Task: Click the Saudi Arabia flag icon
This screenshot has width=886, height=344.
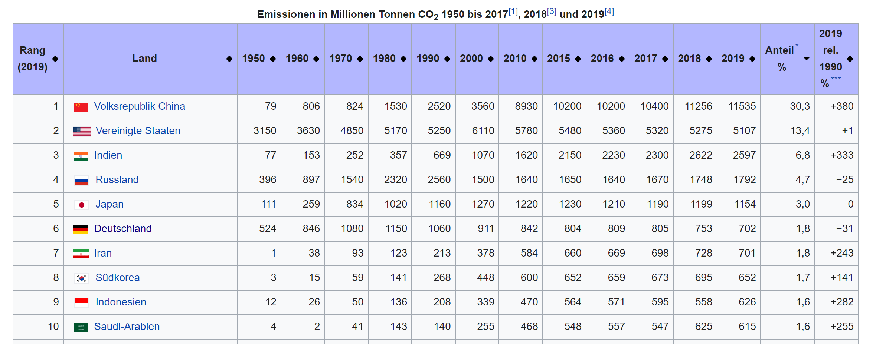Action: click(81, 327)
